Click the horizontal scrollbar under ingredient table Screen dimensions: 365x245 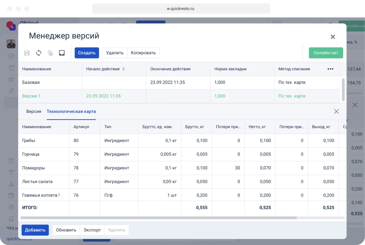click(x=158, y=218)
